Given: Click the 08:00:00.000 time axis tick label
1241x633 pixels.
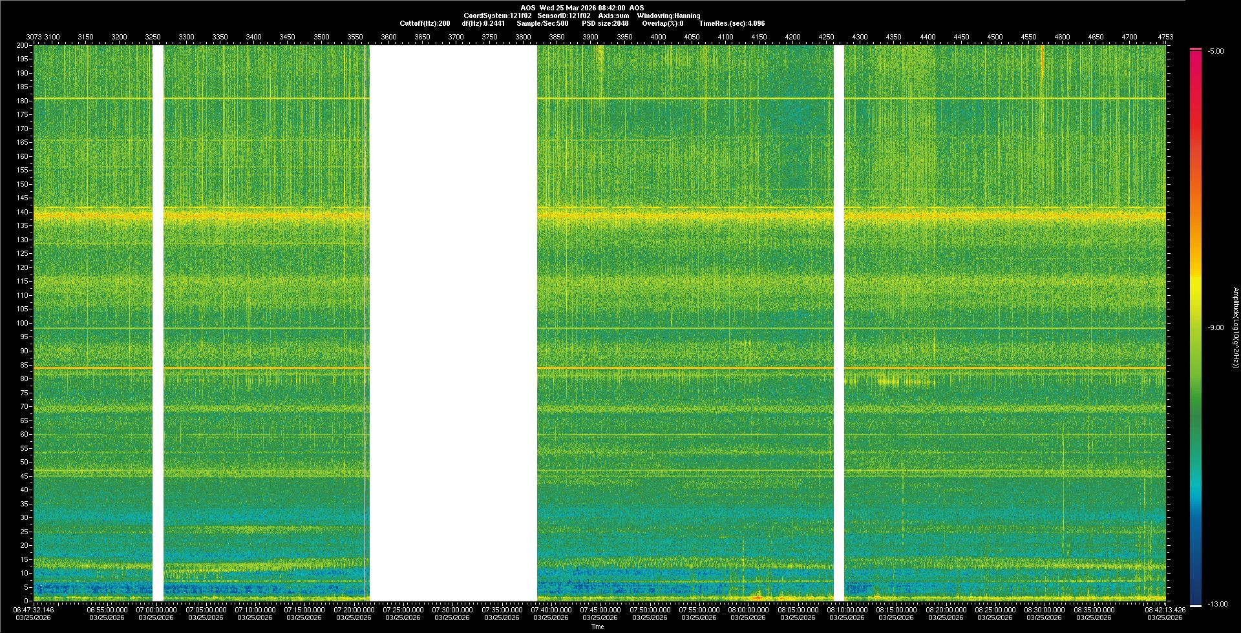Looking at the screenshot, I should pyautogui.click(x=748, y=609).
